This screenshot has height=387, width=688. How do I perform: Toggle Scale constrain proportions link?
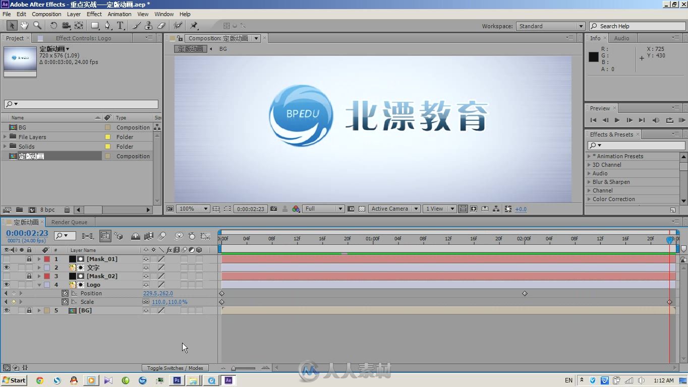point(146,302)
